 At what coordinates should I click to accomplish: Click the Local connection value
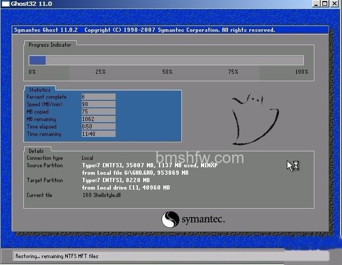pyautogui.click(x=87, y=158)
